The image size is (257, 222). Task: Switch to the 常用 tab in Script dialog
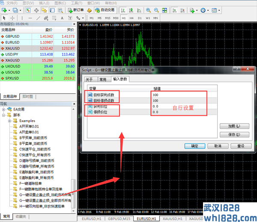pos(103,79)
